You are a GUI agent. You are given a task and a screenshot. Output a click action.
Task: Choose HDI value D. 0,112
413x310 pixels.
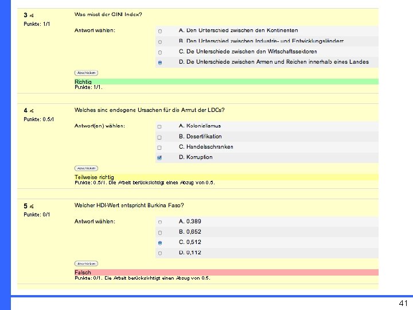tap(160, 253)
